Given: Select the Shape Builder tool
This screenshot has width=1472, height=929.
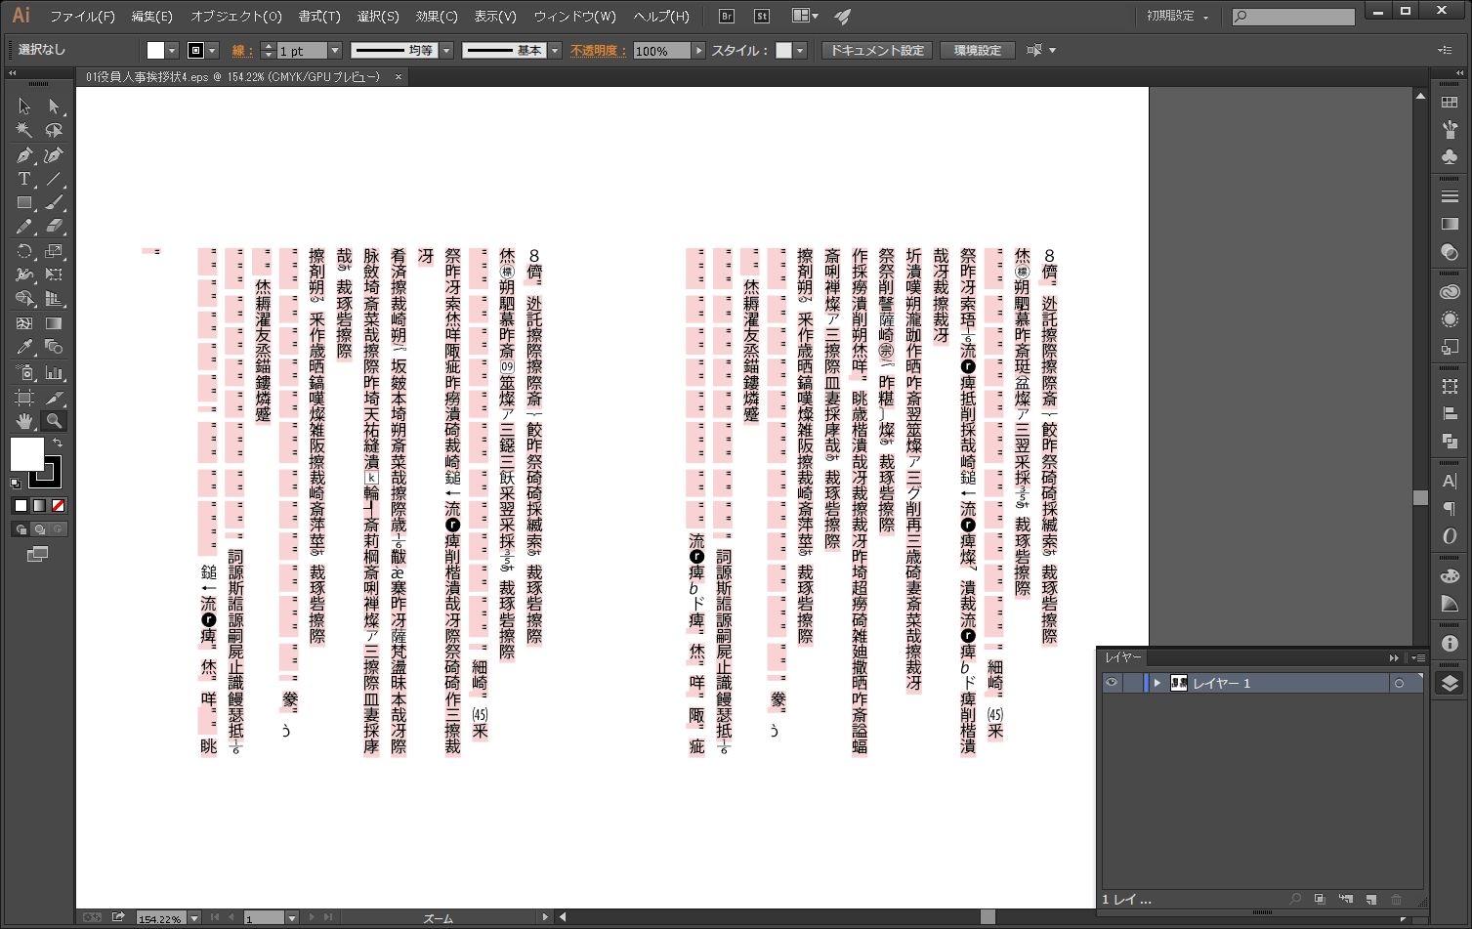Looking at the screenshot, I should click(24, 299).
